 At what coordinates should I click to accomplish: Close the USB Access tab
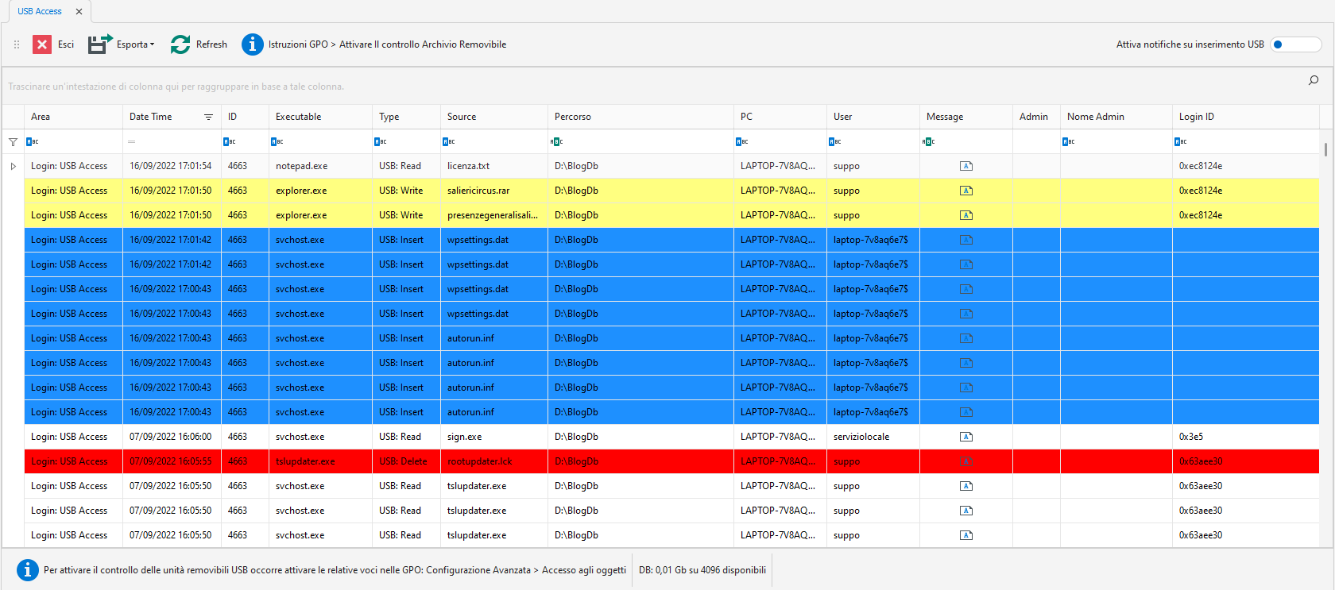[79, 12]
